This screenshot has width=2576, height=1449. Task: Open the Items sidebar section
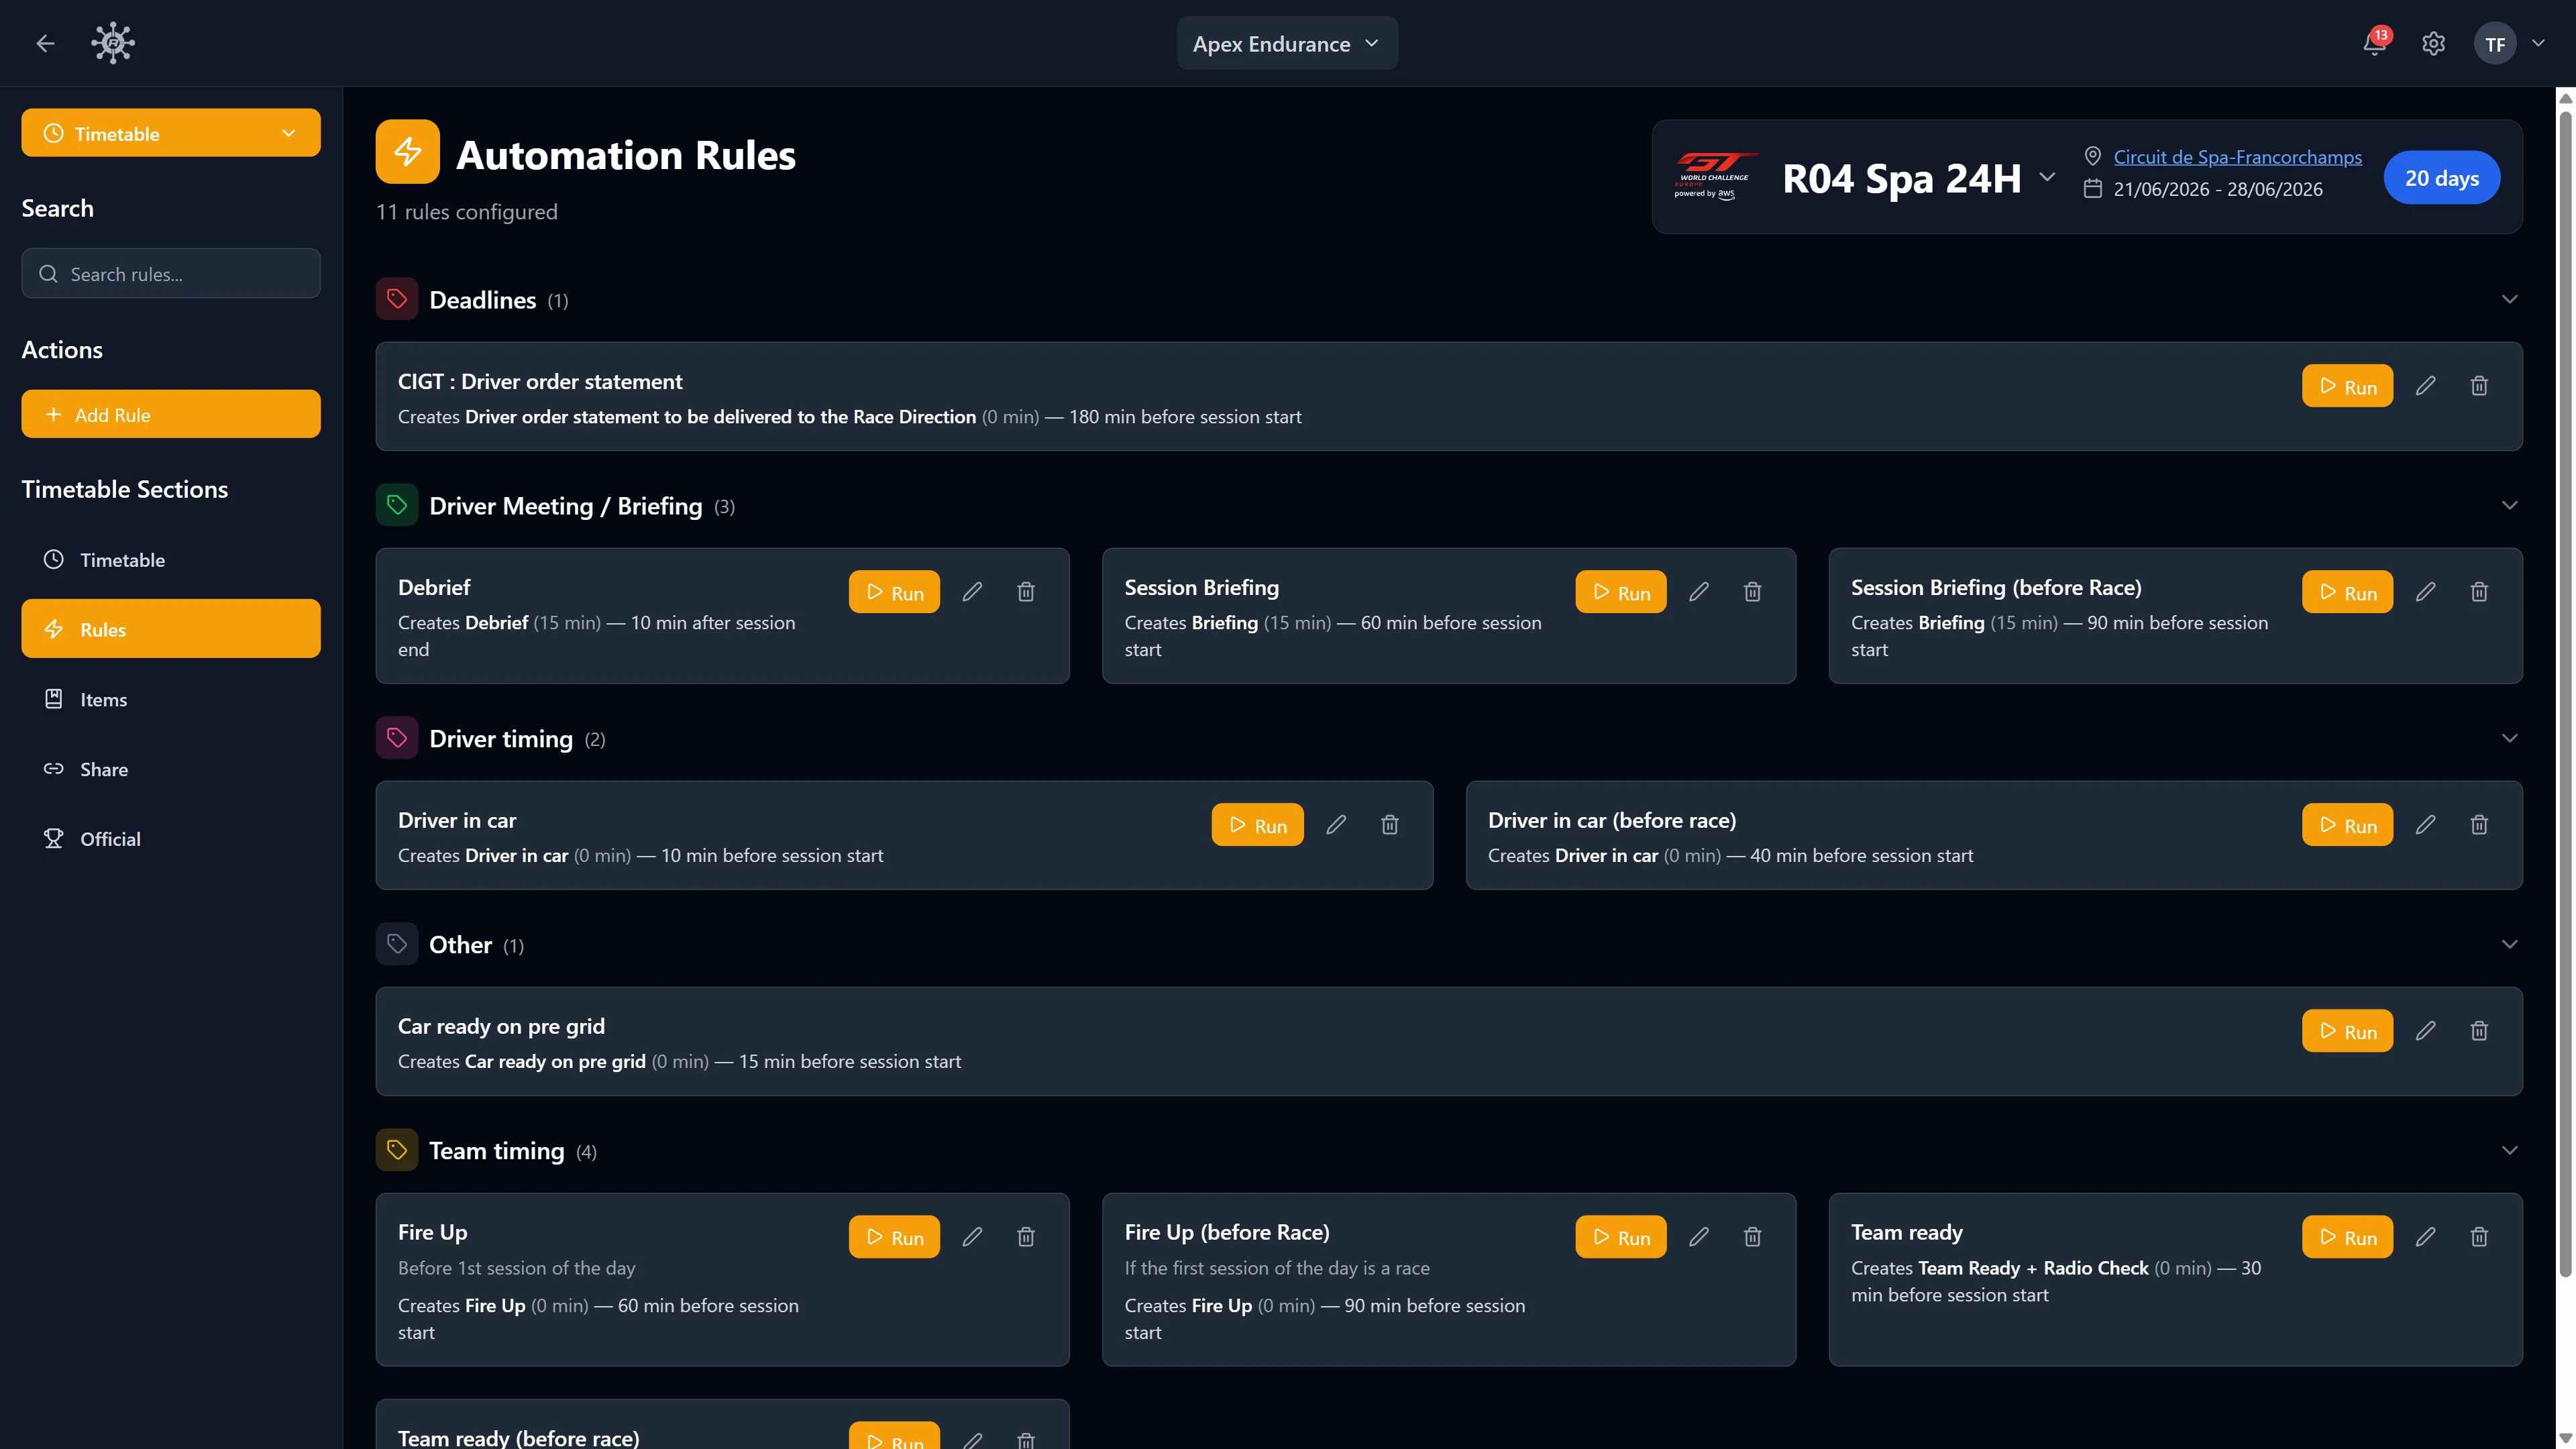pyautogui.click(x=171, y=699)
